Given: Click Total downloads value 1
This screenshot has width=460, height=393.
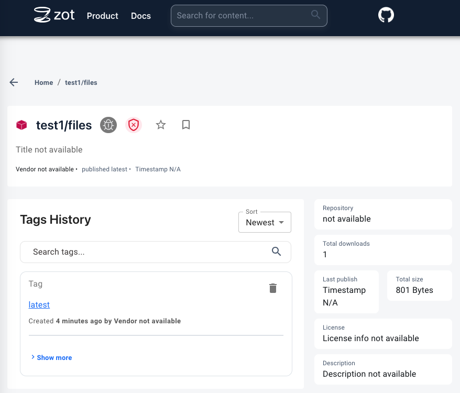Looking at the screenshot, I should [325, 255].
